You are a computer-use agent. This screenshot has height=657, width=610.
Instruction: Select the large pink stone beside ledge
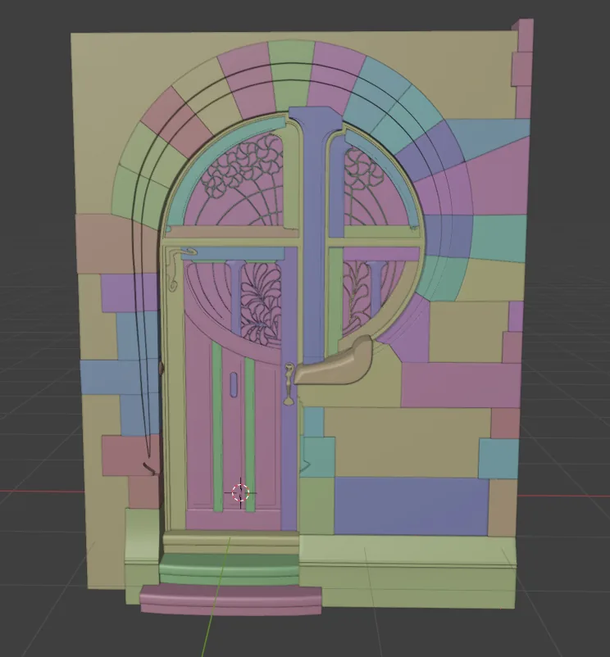point(460,385)
